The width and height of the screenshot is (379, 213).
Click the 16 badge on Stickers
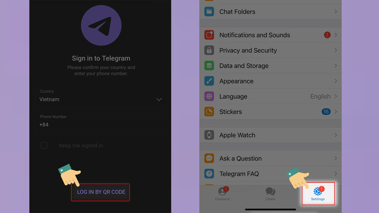pyautogui.click(x=326, y=112)
